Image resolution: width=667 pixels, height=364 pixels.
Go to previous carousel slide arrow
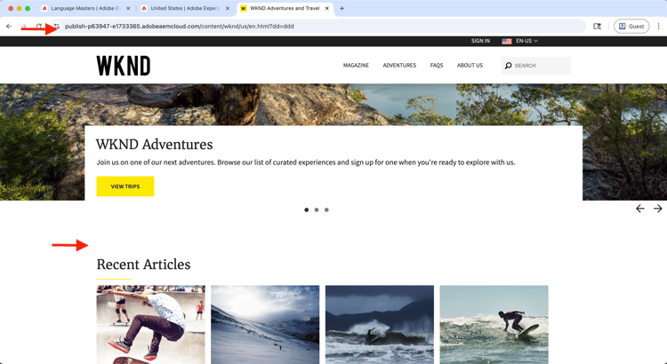(639, 209)
